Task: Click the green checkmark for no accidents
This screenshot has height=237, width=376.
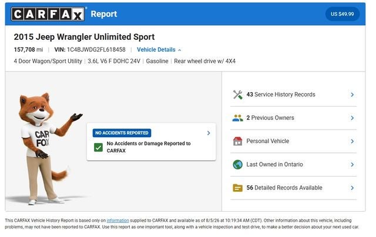Action: point(98,147)
